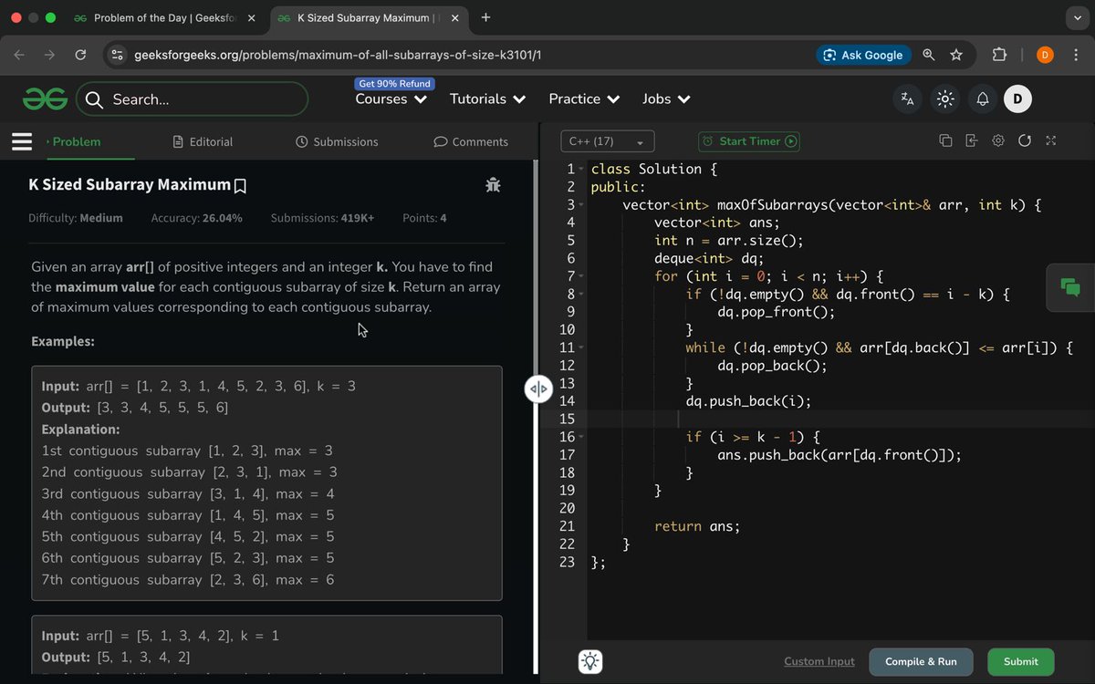Image resolution: width=1095 pixels, height=684 pixels.
Task: Click the browser back arrow
Action: [20, 55]
